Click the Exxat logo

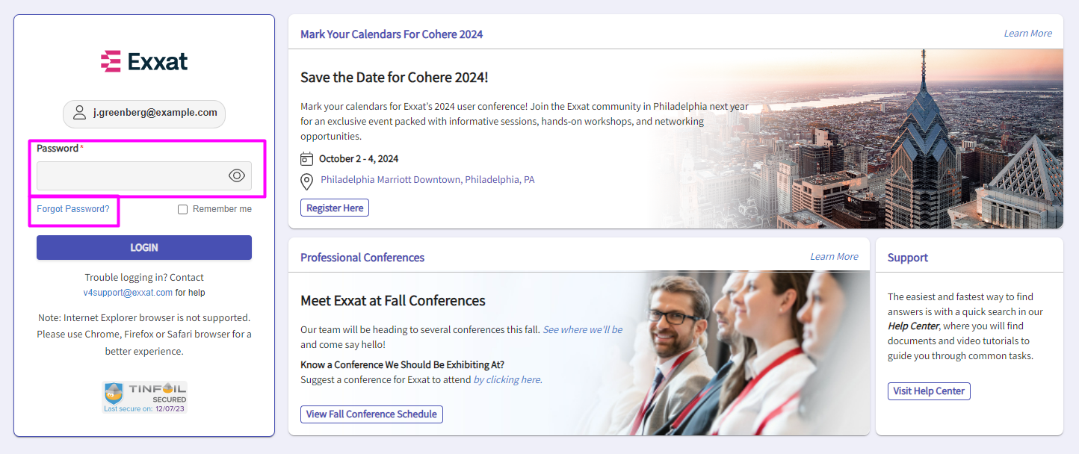tap(144, 61)
